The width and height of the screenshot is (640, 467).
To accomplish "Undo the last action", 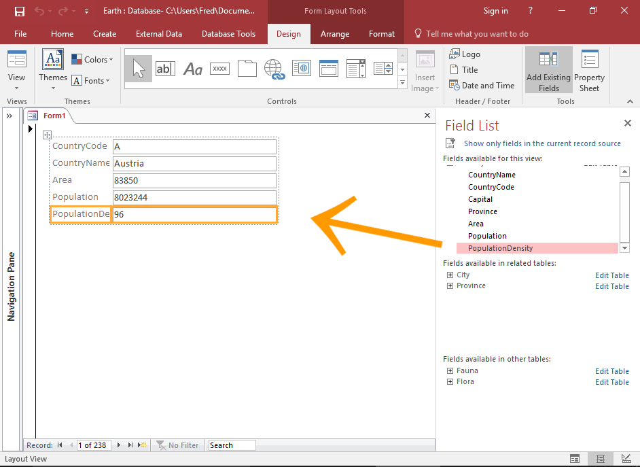I will 39,11.
